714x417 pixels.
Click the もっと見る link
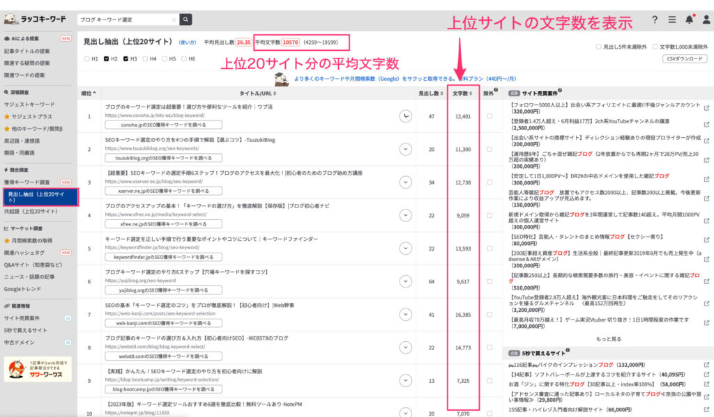(608, 339)
